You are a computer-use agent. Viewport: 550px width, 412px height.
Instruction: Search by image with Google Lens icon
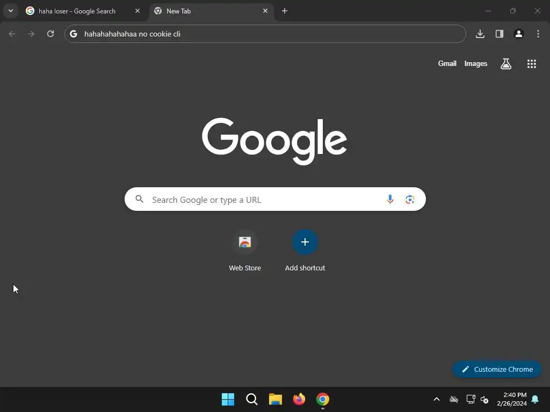(x=410, y=200)
